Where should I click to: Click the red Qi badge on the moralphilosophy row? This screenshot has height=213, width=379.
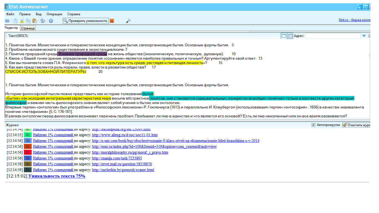(x=28, y=152)
